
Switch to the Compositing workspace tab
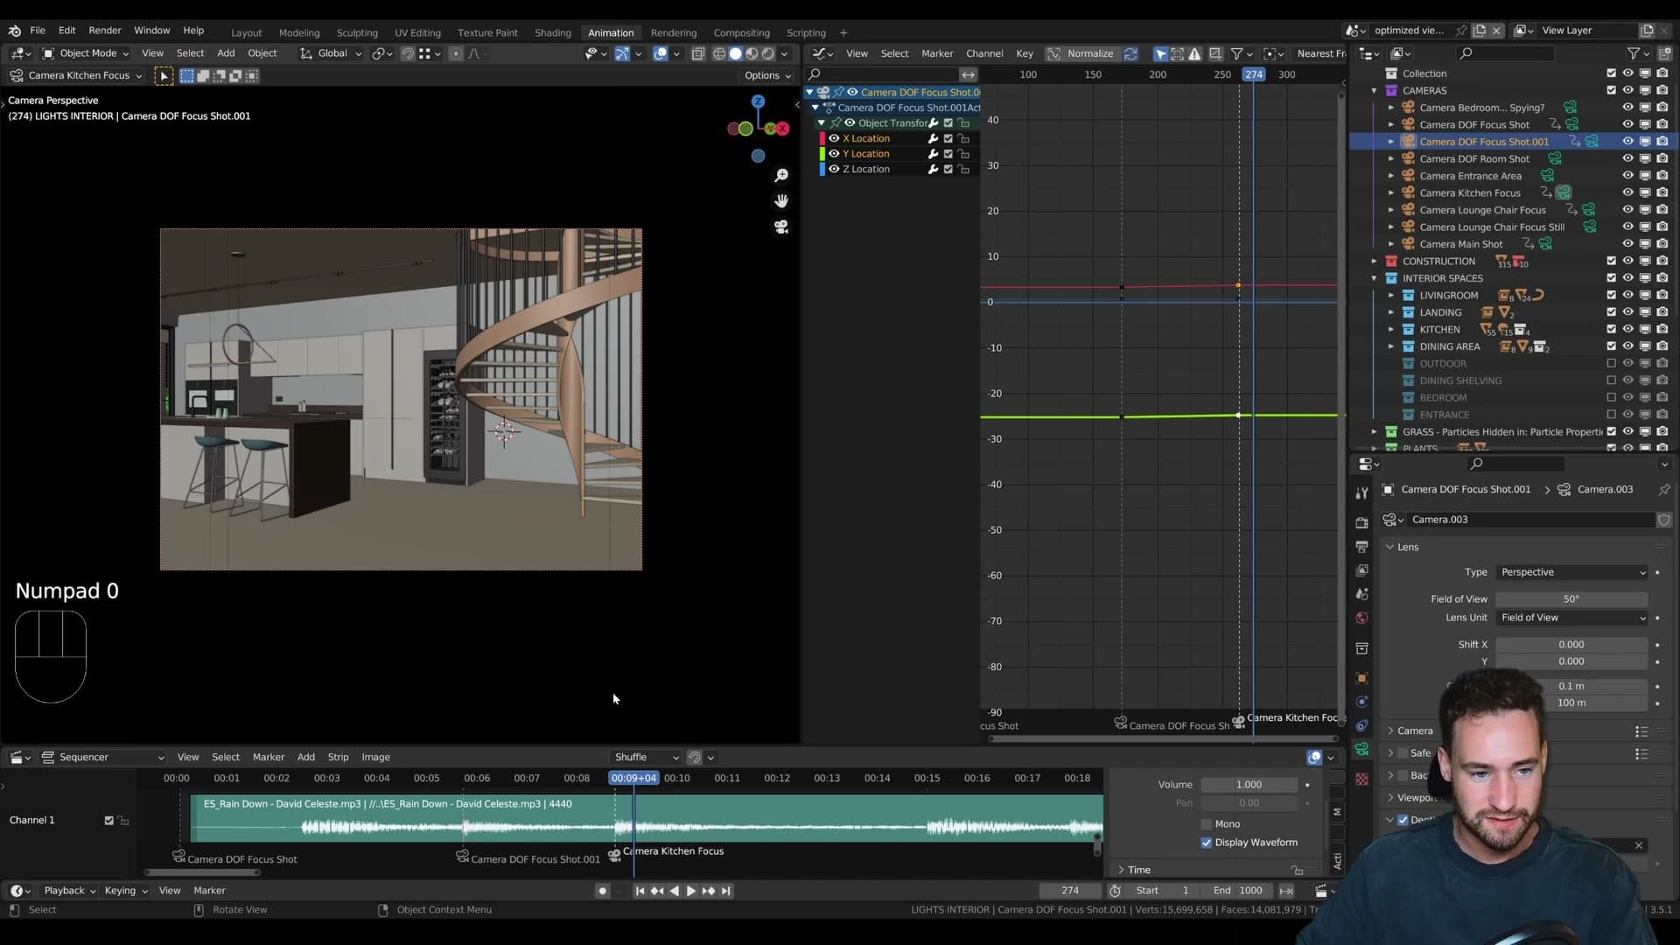pyautogui.click(x=741, y=32)
